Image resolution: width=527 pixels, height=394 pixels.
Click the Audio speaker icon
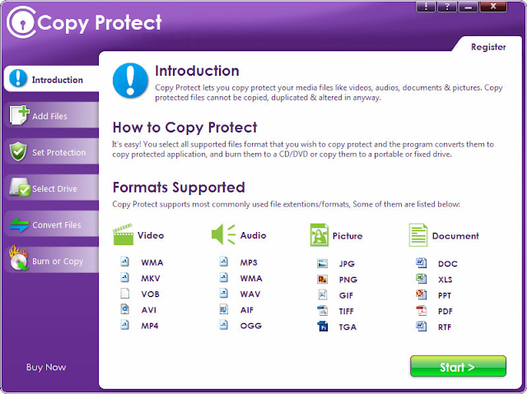point(223,234)
